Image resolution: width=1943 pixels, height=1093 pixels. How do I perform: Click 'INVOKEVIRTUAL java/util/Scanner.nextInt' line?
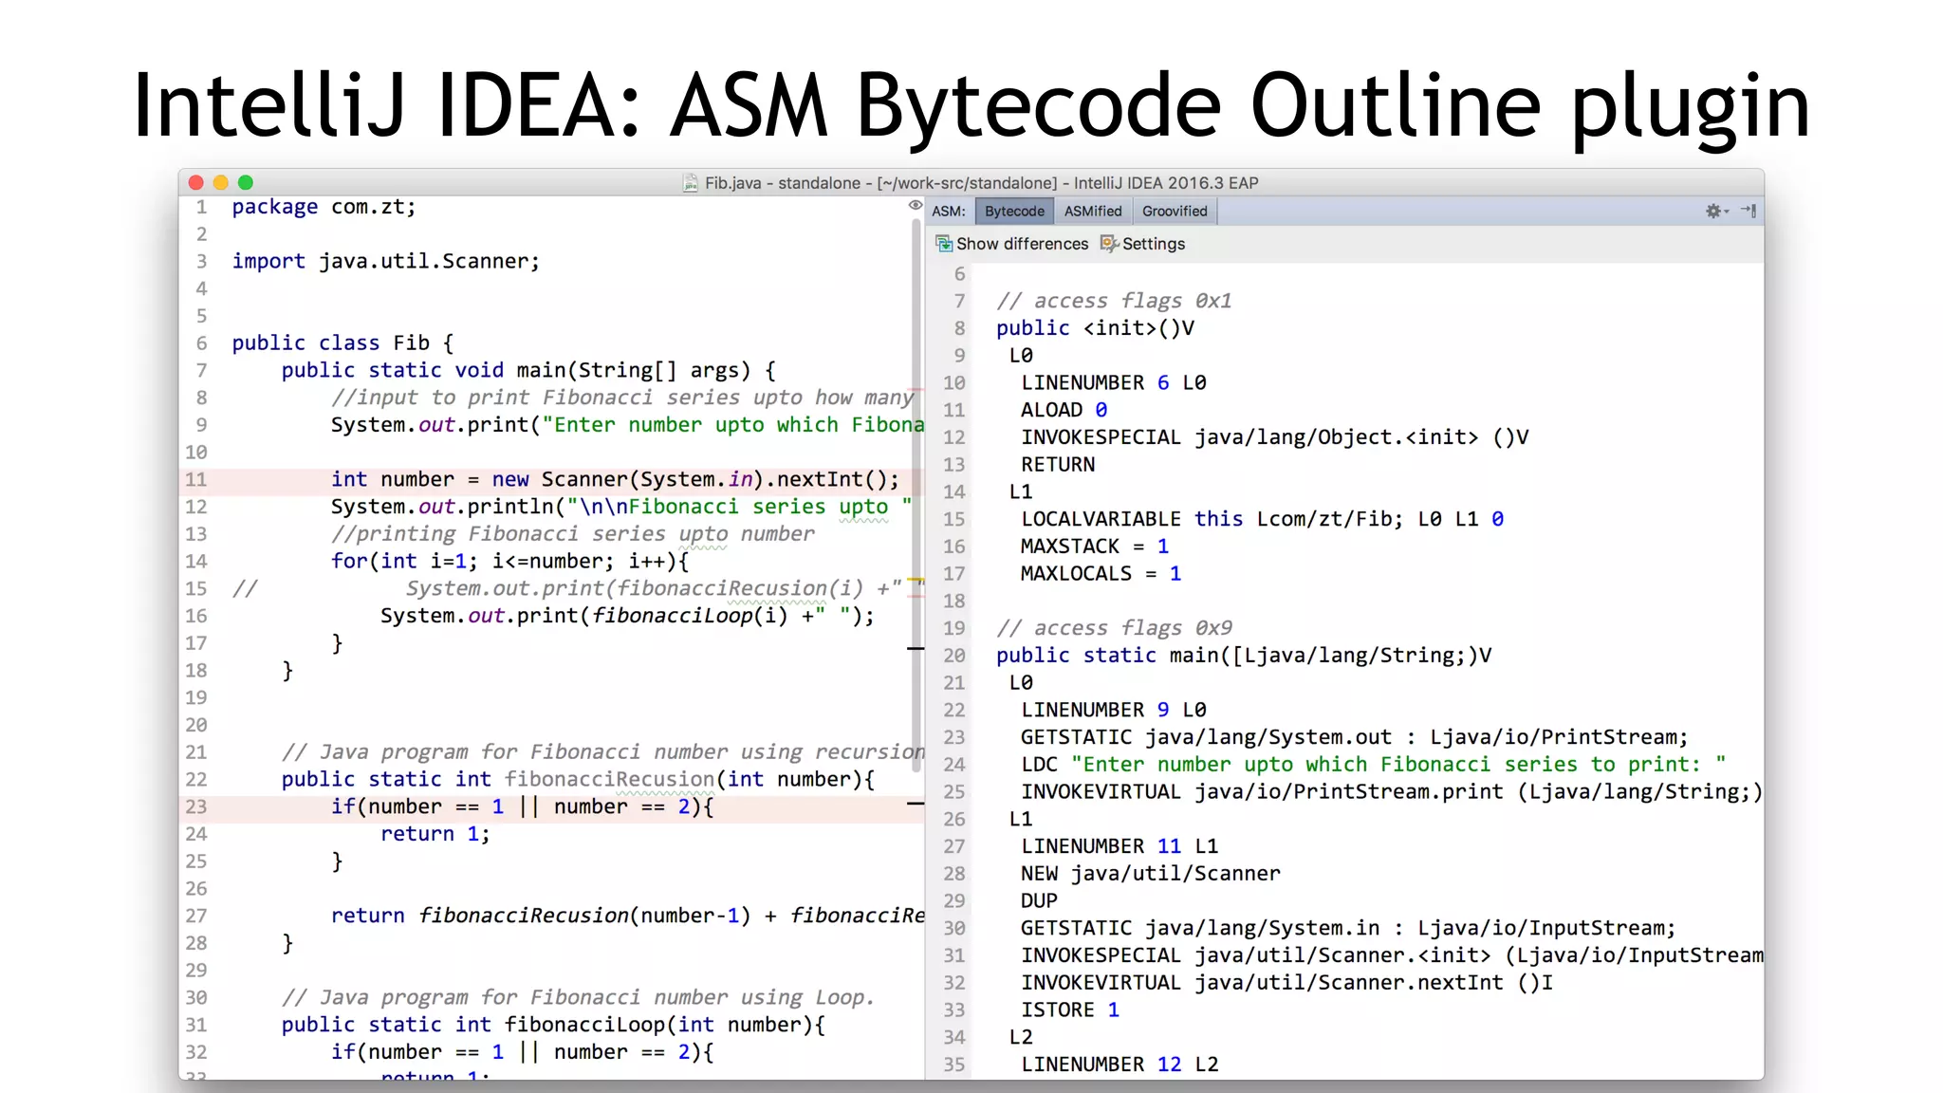(x=1286, y=983)
